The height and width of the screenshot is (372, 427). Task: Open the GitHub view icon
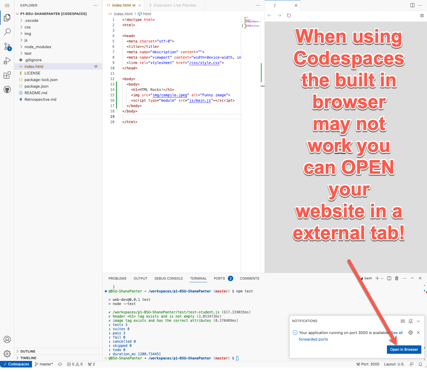click(7, 89)
